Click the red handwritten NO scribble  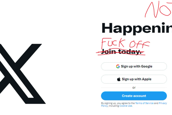coord(159,9)
